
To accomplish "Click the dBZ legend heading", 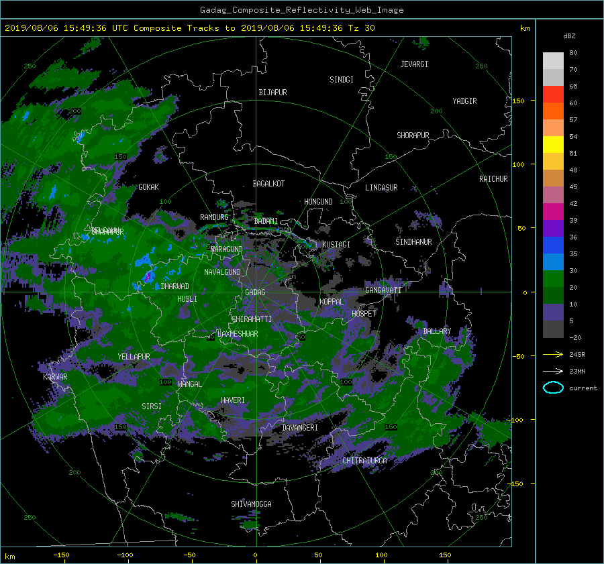I will (569, 36).
